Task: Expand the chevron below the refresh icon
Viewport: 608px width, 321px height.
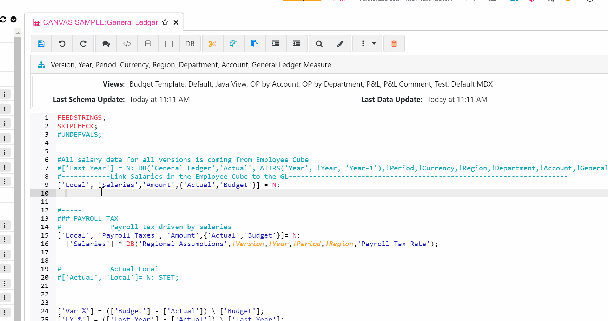Action: pos(13,20)
